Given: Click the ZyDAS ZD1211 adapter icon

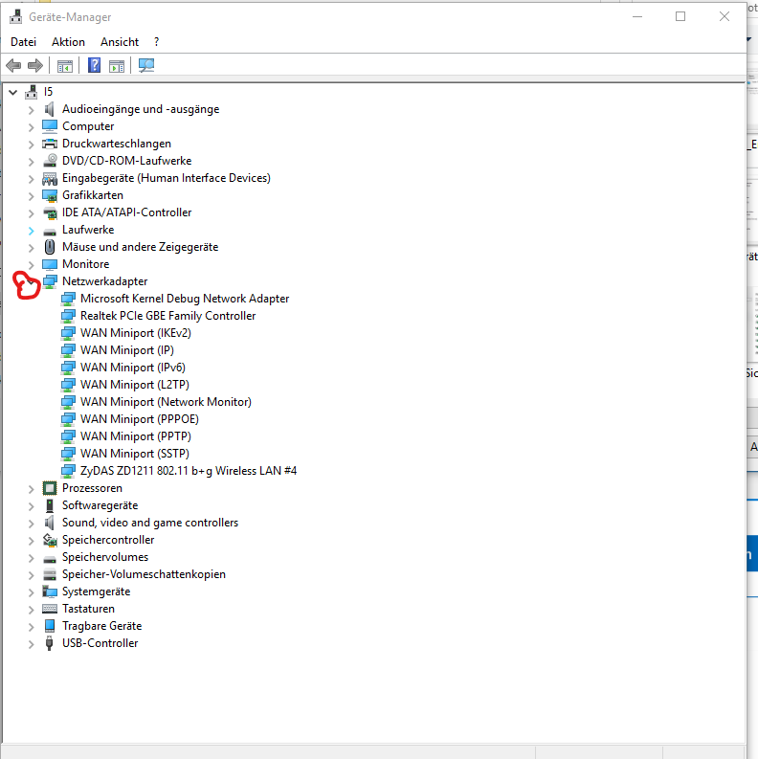Looking at the screenshot, I should (x=68, y=471).
